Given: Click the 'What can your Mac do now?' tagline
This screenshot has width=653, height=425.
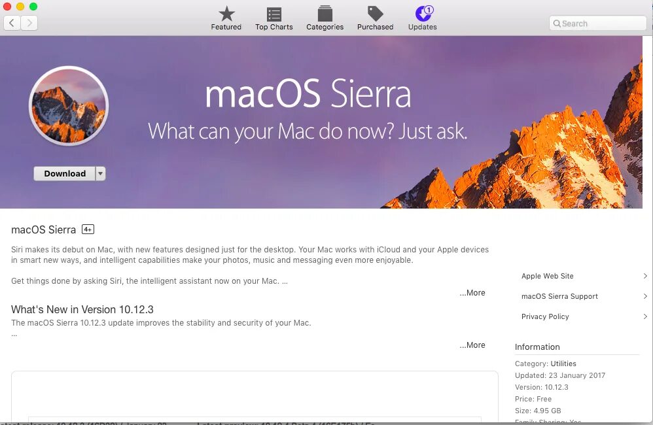Looking at the screenshot, I should [x=308, y=132].
